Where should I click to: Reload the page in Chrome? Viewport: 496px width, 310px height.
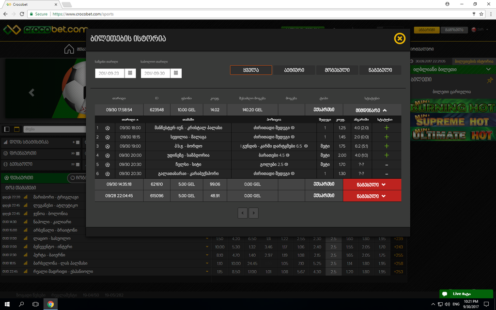pos(22,14)
